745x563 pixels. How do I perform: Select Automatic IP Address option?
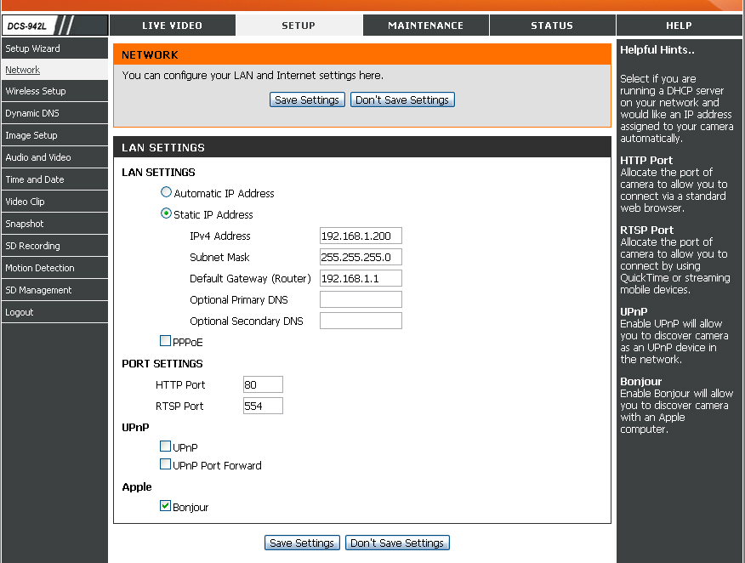[x=166, y=193]
